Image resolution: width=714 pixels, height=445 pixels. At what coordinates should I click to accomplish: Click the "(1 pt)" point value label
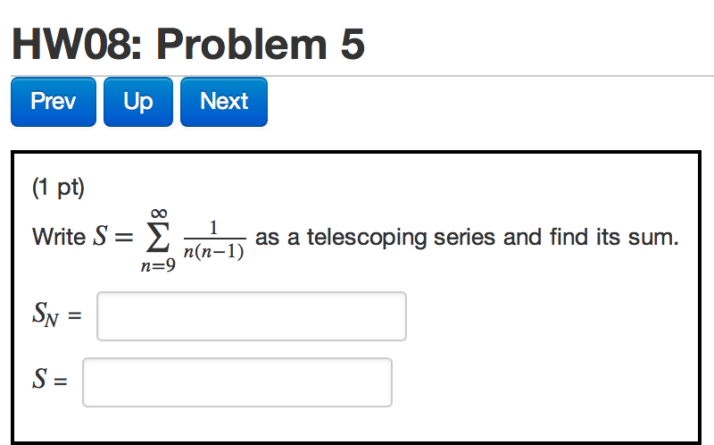[x=58, y=189]
